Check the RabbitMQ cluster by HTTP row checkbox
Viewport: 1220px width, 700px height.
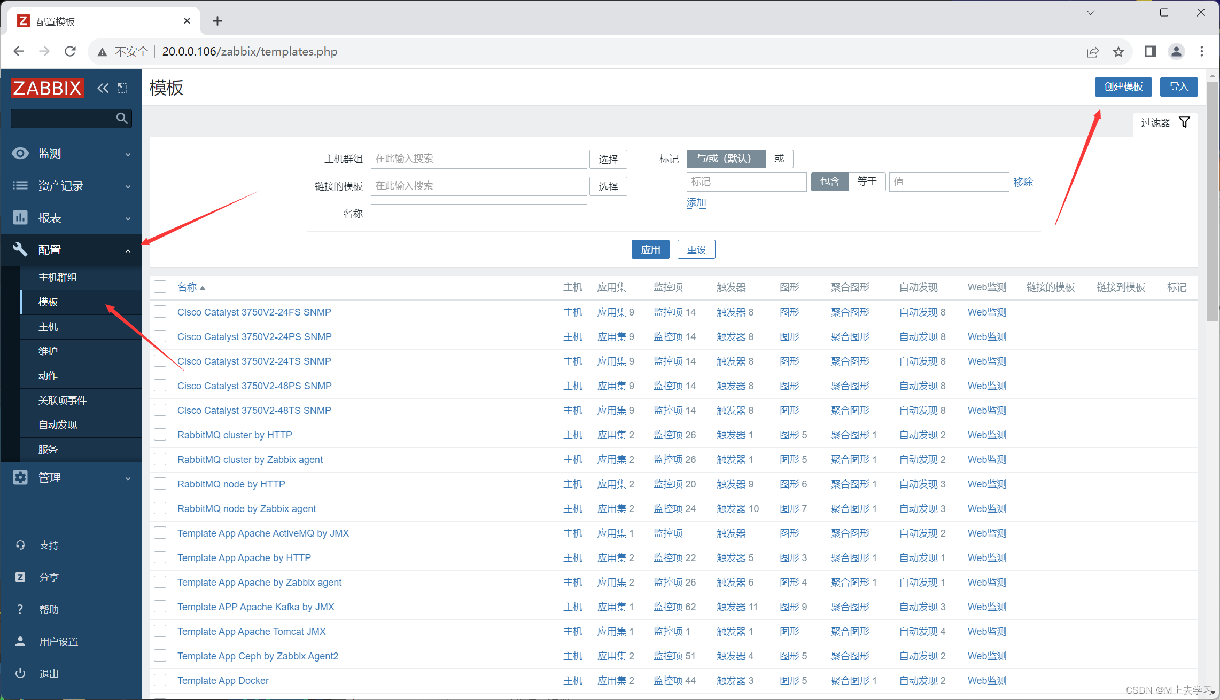tap(160, 435)
